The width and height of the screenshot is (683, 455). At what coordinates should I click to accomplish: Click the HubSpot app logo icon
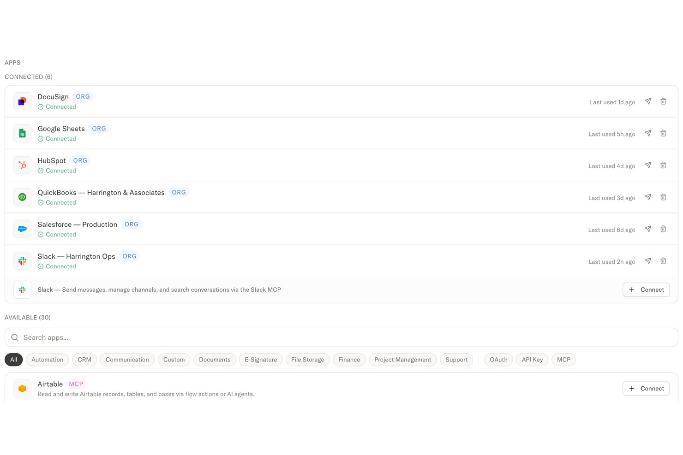tap(22, 165)
